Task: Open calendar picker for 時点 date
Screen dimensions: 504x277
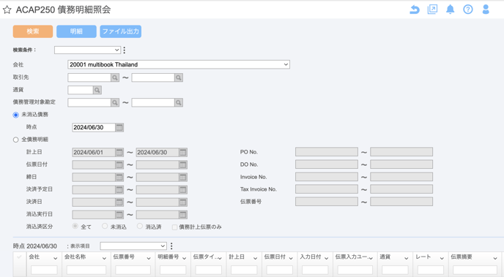Action: (x=119, y=127)
